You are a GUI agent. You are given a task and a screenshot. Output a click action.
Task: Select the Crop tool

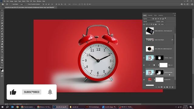(x=2, y=21)
